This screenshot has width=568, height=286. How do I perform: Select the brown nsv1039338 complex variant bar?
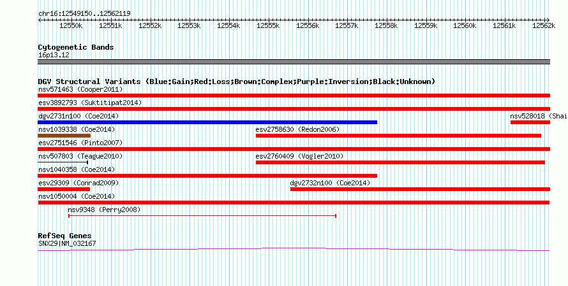[x=64, y=136]
